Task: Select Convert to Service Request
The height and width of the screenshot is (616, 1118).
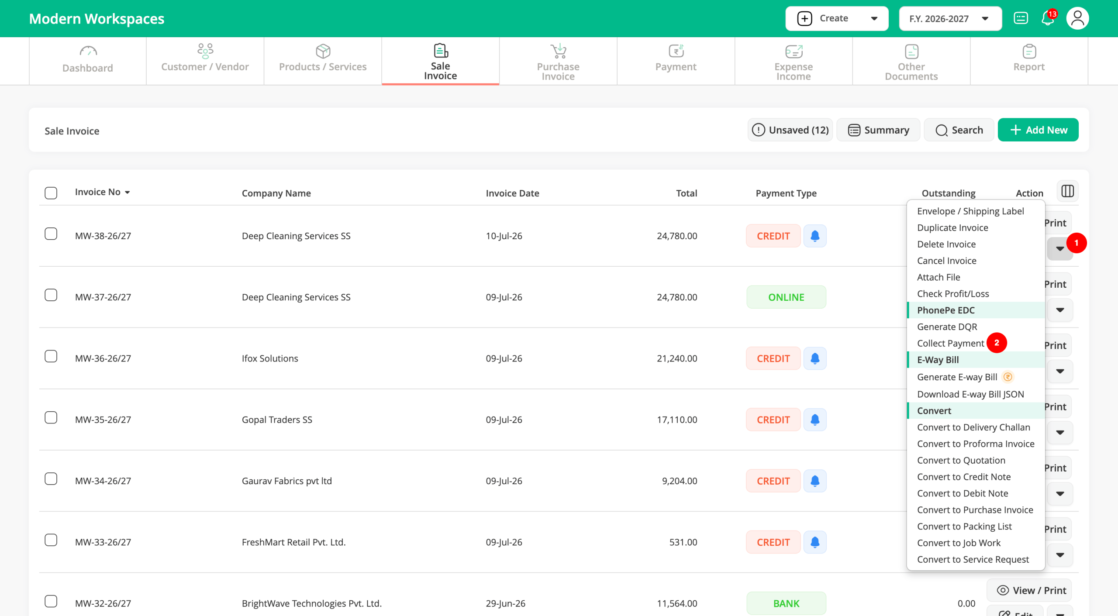Action: [x=976, y=559]
